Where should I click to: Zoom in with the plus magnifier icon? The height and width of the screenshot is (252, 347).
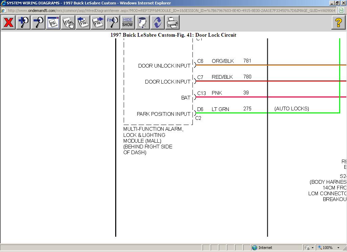23,22
